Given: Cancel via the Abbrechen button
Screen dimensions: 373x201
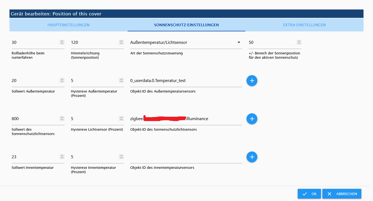Looking at the screenshot, I should pos(342,194).
